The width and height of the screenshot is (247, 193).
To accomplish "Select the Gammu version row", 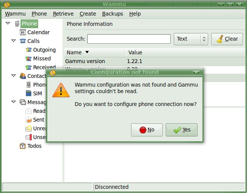I will 155,61.
